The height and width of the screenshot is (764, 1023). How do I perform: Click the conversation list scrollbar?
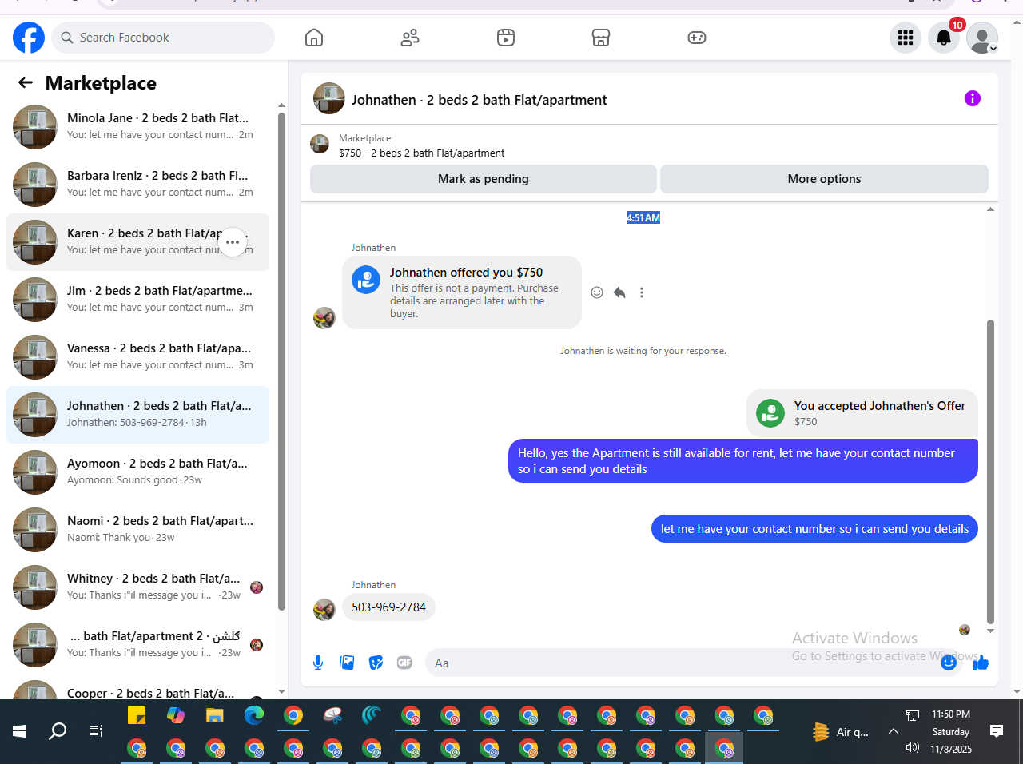[x=281, y=360]
